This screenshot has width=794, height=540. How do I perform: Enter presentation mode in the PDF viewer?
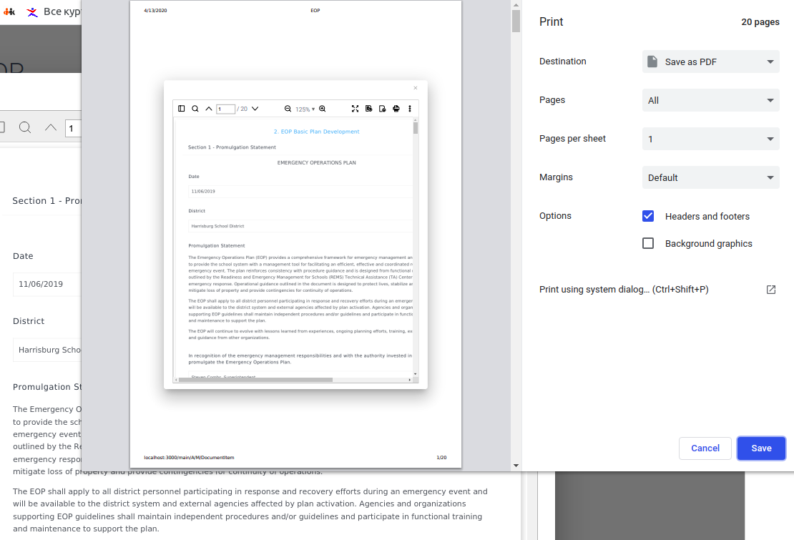pos(356,108)
